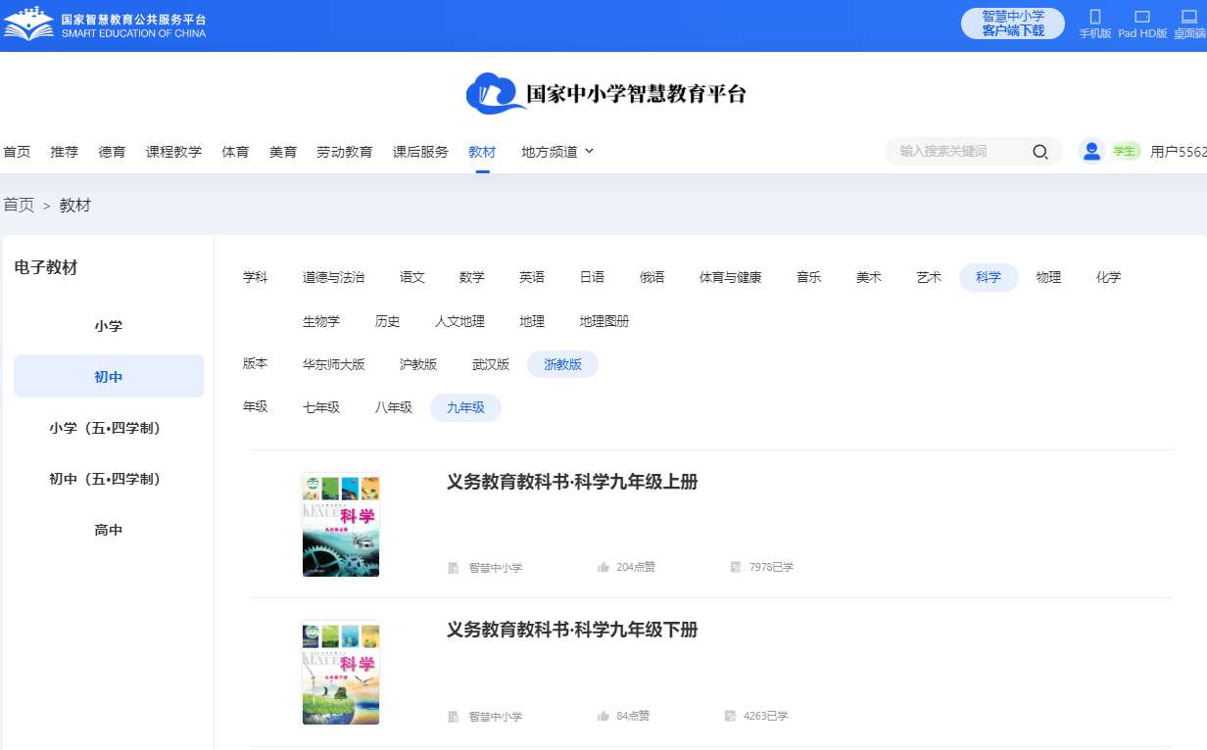Click the search keyword input field
The height and width of the screenshot is (750, 1207).
pos(960,152)
